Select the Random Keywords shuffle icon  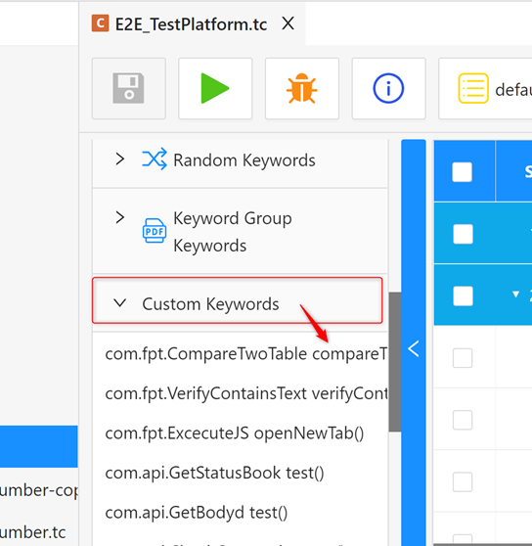coord(155,159)
